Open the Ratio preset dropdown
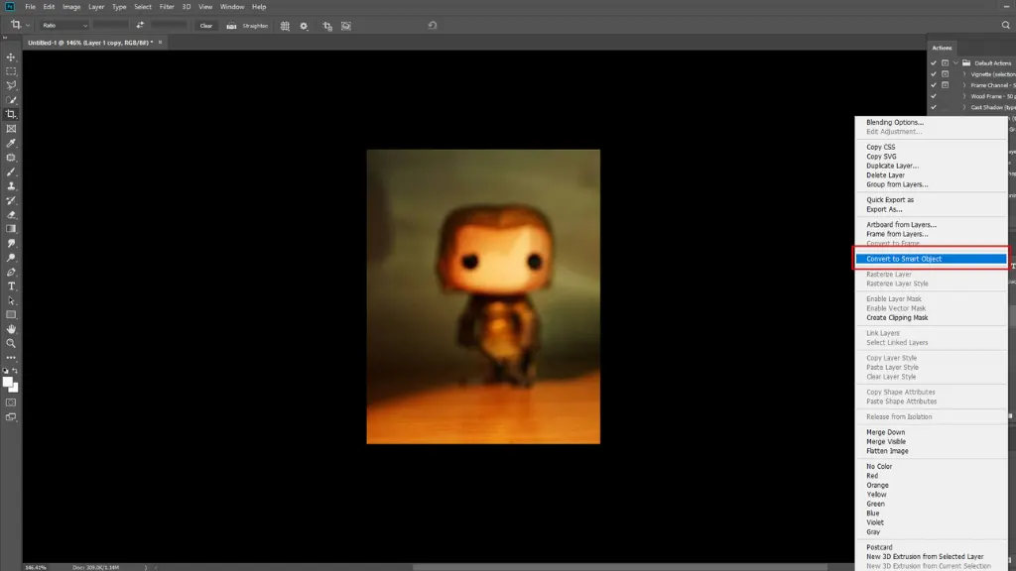The width and height of the screenshot is (1016, 571). point(64,25)
